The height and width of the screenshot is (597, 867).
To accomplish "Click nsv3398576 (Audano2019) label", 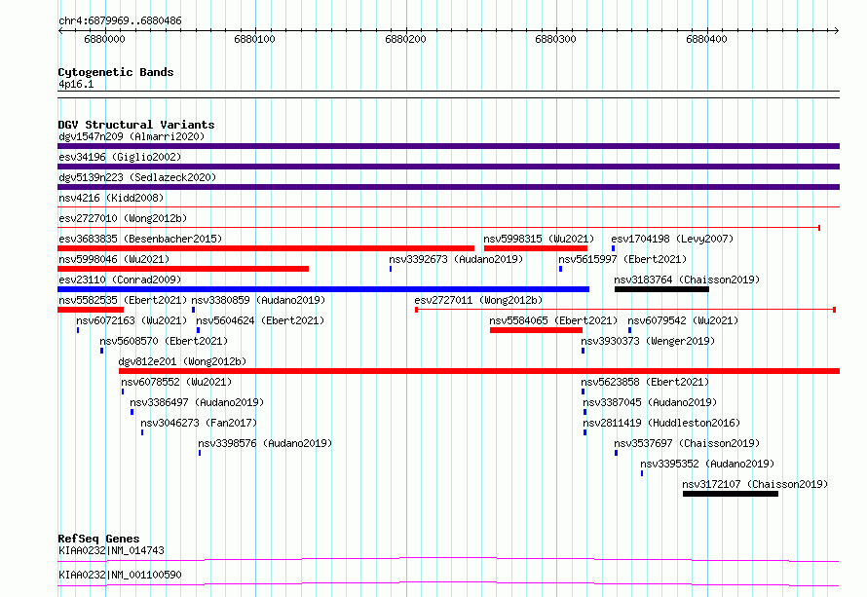I will (265, 443).
